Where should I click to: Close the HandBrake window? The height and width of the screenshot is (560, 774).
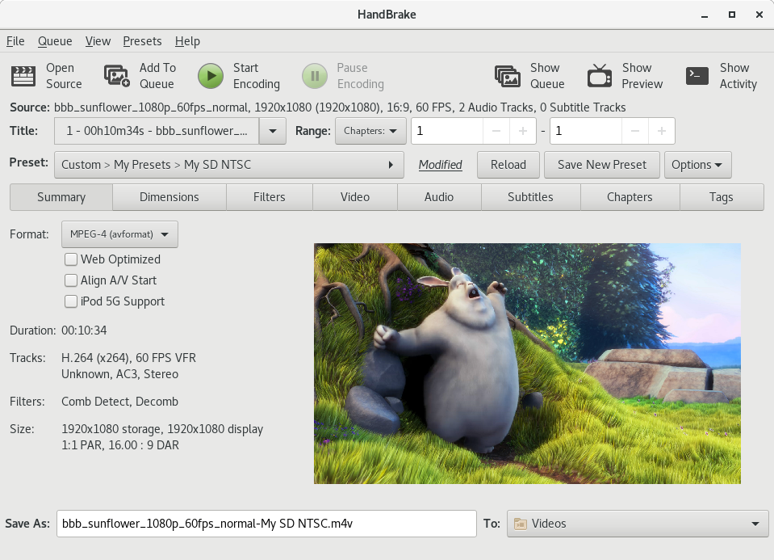click(x=759, y=15)
